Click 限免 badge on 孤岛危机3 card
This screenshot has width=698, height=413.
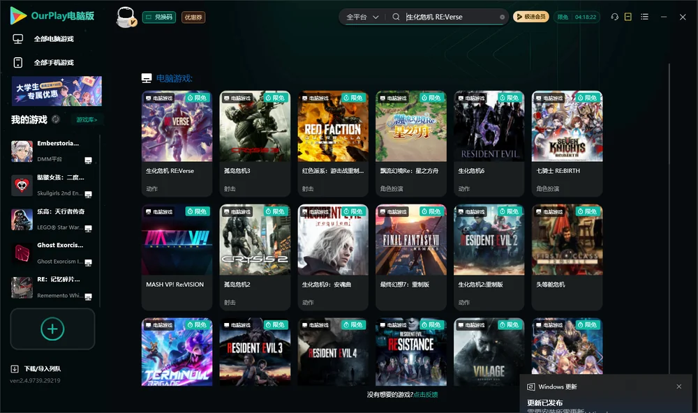click(x=276, y=98)
